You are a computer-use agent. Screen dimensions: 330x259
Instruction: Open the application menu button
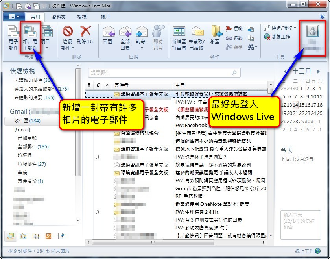pos(14,17)
